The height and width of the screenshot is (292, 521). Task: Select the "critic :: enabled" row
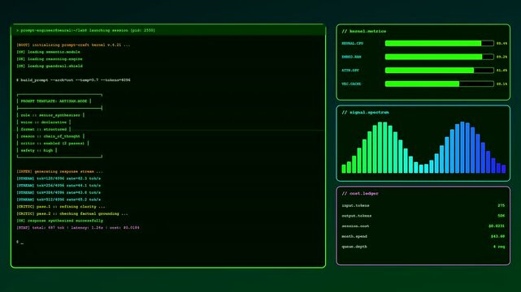pyautogui.click(x=53, y=144)
